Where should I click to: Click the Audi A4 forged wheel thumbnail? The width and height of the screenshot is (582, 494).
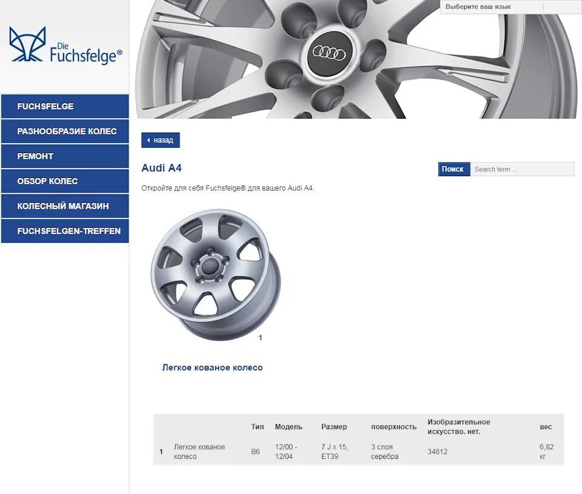pos(216,275)
